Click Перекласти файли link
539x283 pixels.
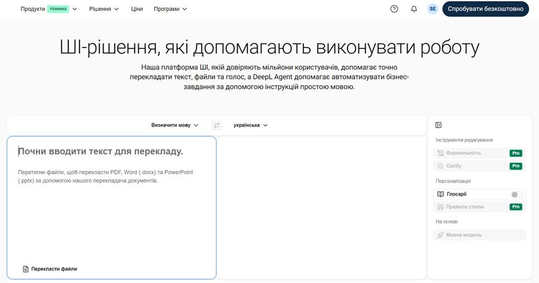click(50, 269)
